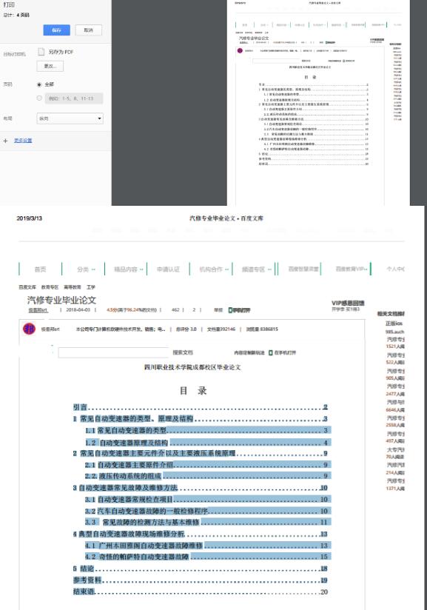Click the green phone icon on the rating row
The height and width of the screenshot is (610, 427).
coord(230,310)
